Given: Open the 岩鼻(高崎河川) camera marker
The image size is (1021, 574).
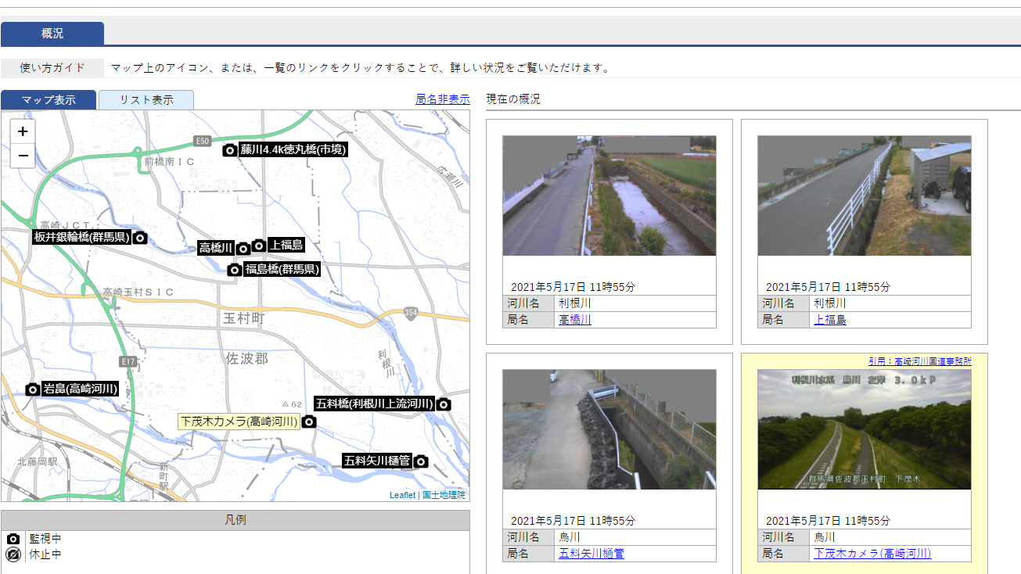Looking at the screenshot, I should pyautogui.click(x=32, y=389).
